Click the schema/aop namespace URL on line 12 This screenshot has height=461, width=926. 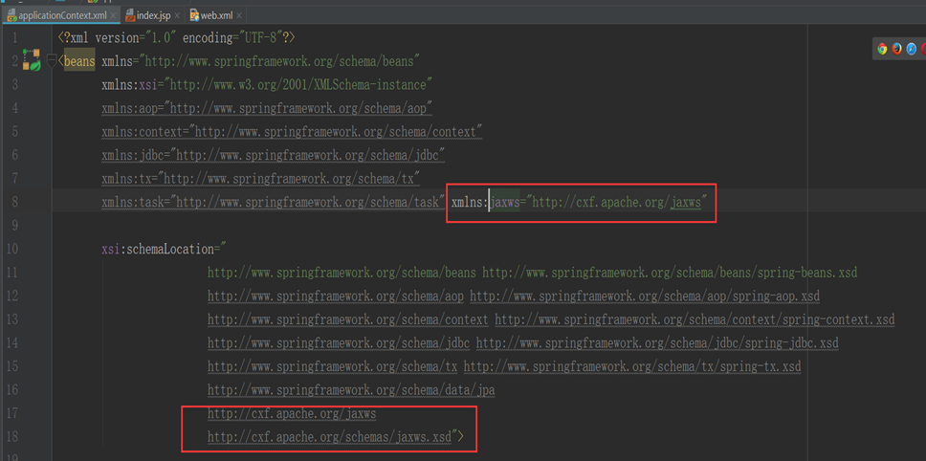click(336, 296)
